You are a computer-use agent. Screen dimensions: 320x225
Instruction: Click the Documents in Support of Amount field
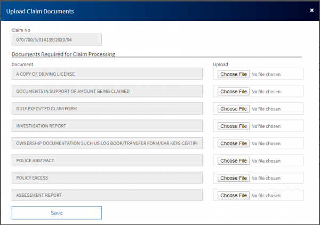[x=107, y=91]
